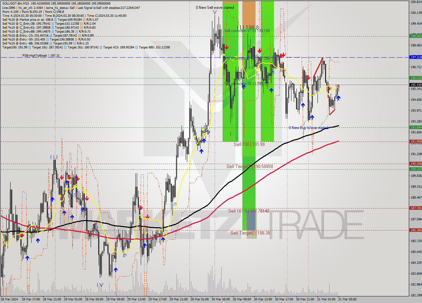Select the green 196.015 price tag

415,78
